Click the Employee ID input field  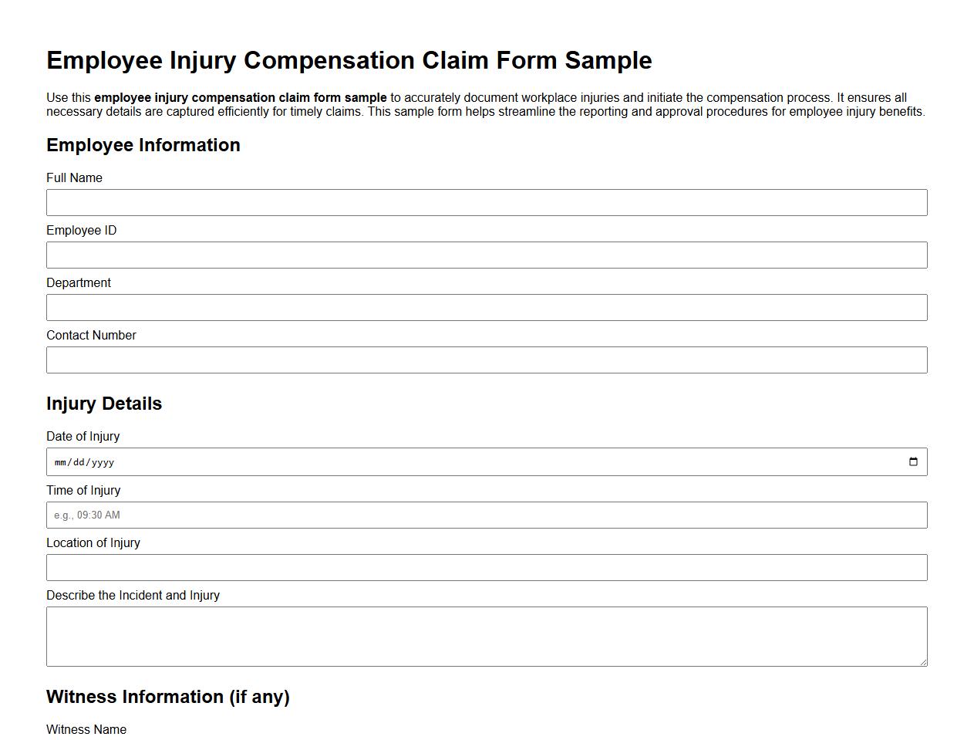pos(487,255)
